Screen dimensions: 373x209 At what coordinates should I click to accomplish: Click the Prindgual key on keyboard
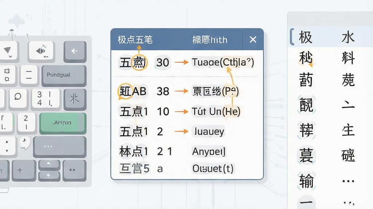[64, 75]
